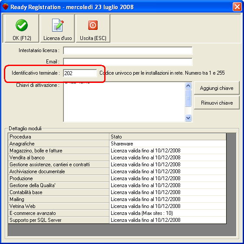The height and width of the screenshot is (244, 244).
Task: Select the Anagrafiche module row
Action: coord(117,144)
